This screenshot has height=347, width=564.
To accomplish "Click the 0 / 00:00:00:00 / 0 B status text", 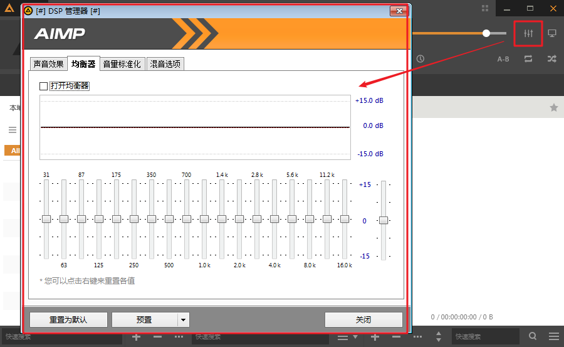I will click(x=462, y=317).
